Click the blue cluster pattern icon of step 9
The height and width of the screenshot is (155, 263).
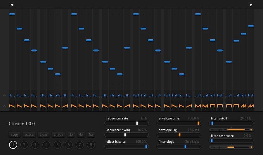[74, 95]
